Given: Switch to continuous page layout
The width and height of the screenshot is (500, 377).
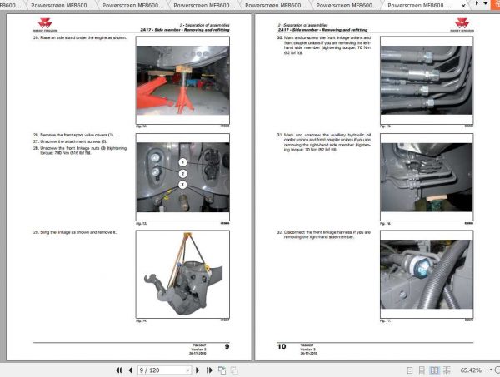Looking at the screenshot, I should point(422,370).
